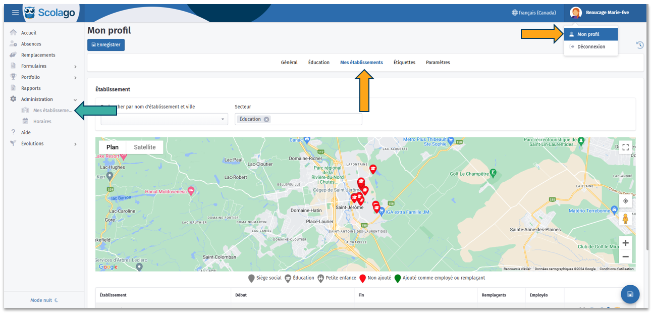Center map on my location
Screen dimensions: 652x313
[x=625, y=201]
